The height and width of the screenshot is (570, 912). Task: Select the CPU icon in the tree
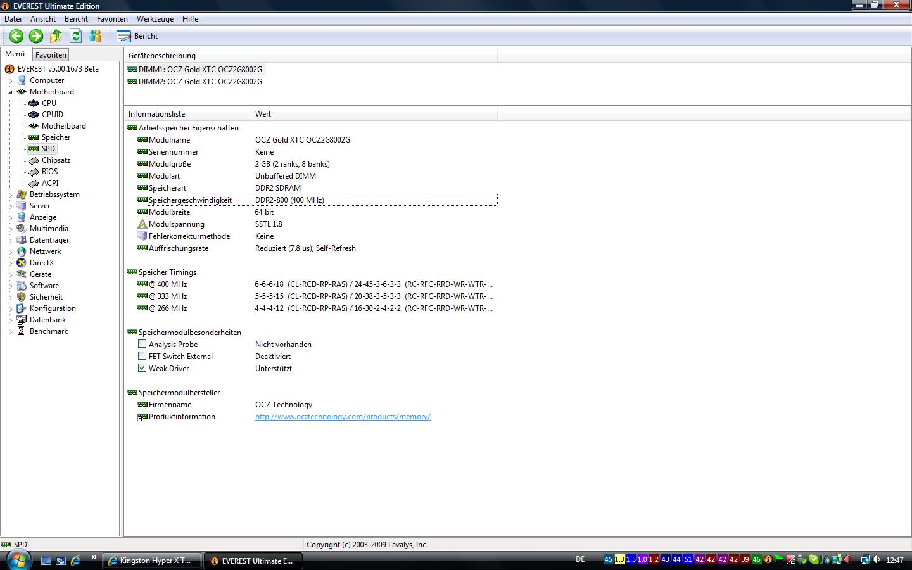pos(34,103)
